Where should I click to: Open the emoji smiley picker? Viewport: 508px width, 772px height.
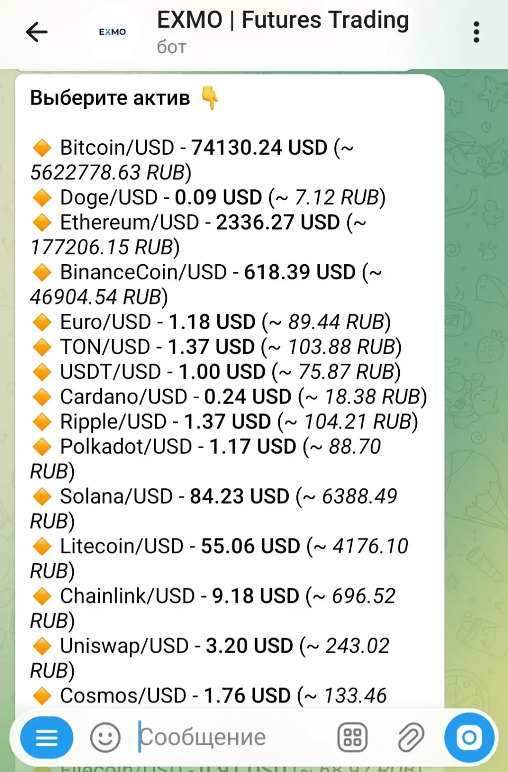pyautogui.click(x=105, y=737)
